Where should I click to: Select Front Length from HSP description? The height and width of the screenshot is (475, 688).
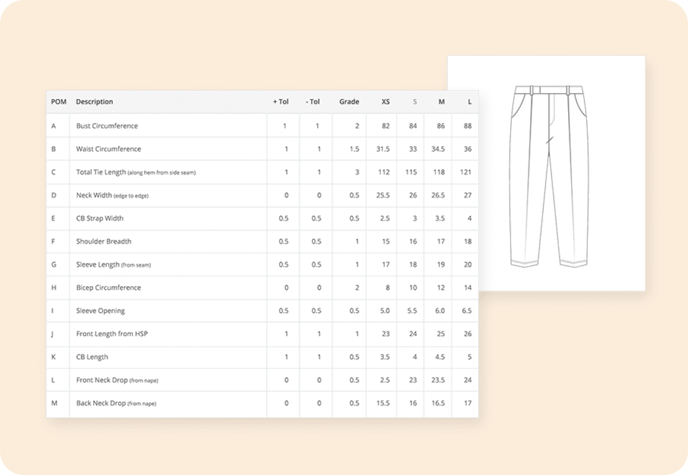point(112,334)
